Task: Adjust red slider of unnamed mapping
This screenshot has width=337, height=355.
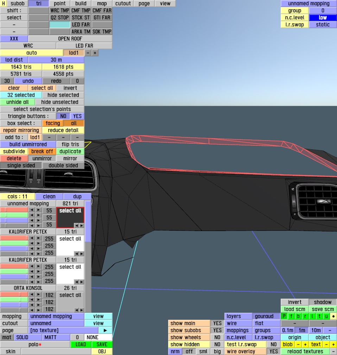Action: click(14, 210)
